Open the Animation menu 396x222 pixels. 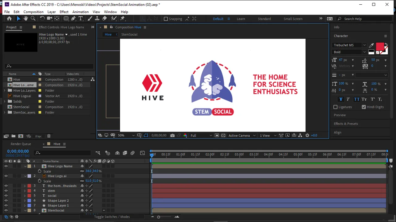coord(80,12)
